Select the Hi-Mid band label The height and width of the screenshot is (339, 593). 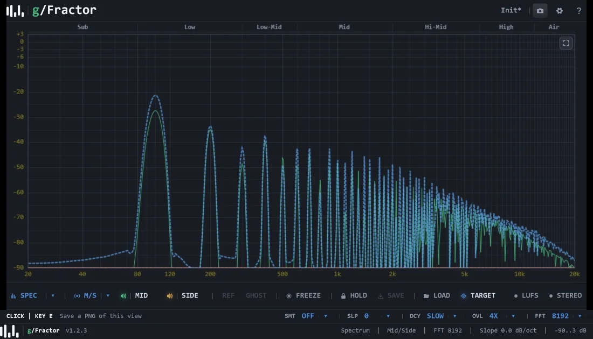coord(435,27)
